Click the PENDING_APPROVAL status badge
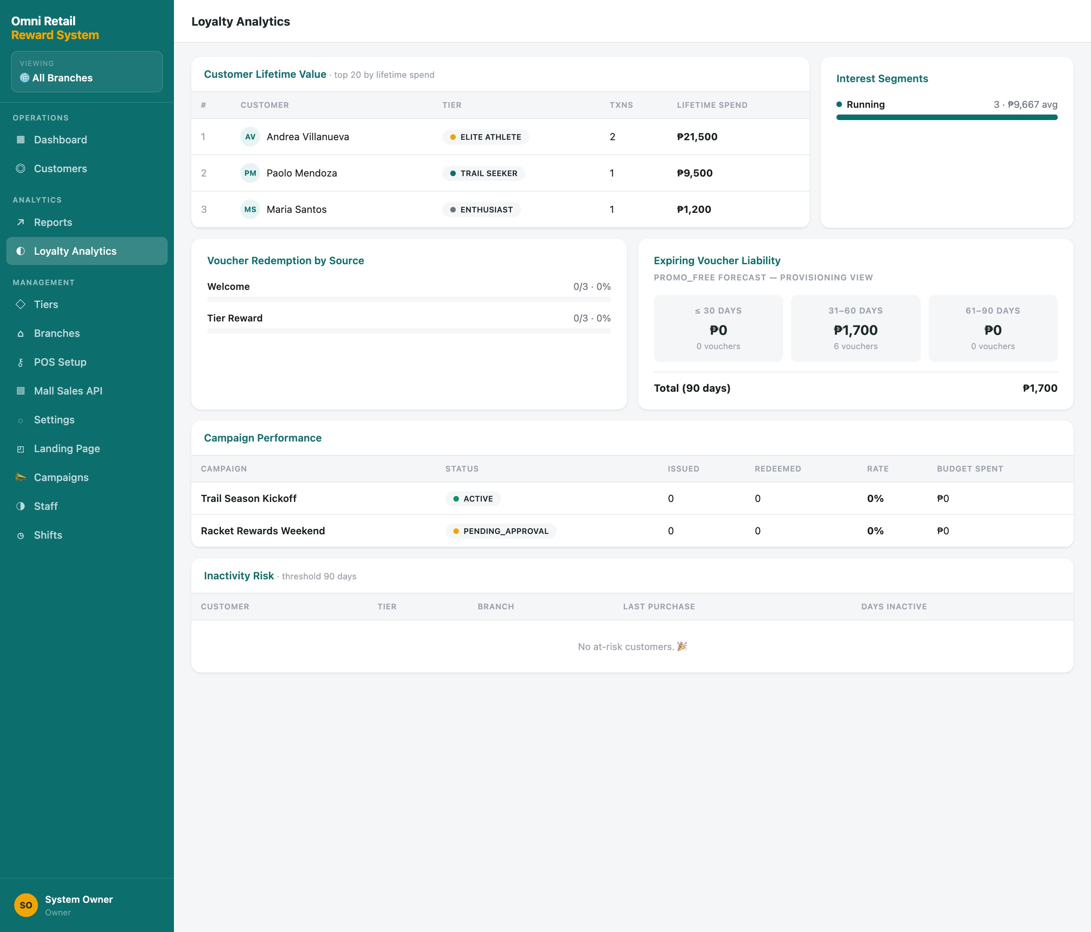This screenshot has width=1091, height=932. (501, 531)
